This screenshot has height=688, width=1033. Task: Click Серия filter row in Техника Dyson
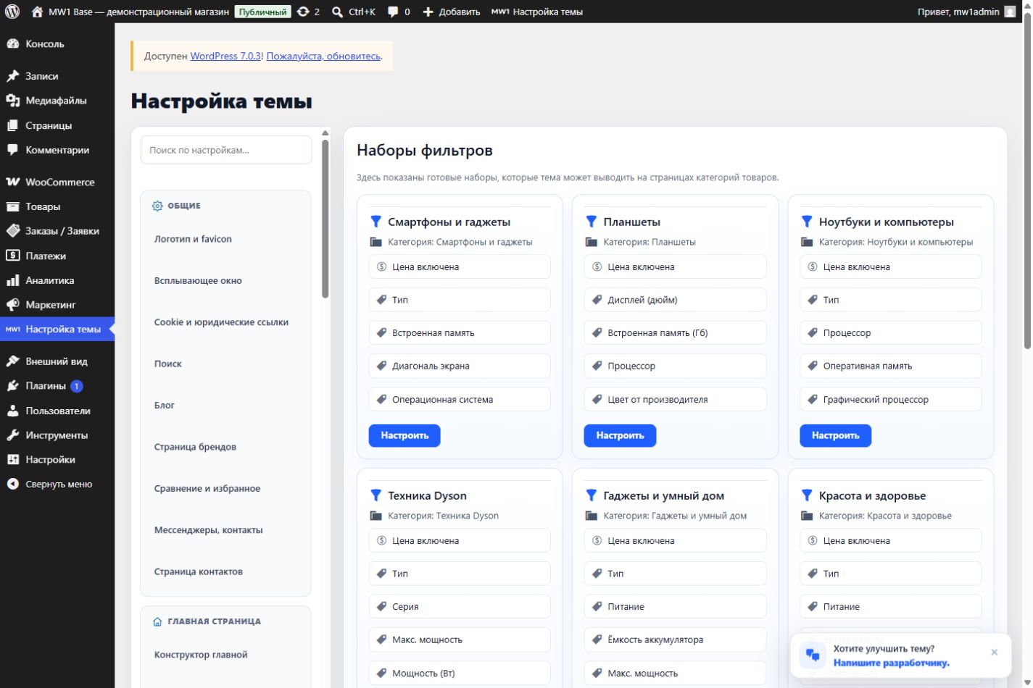point(460,607)
